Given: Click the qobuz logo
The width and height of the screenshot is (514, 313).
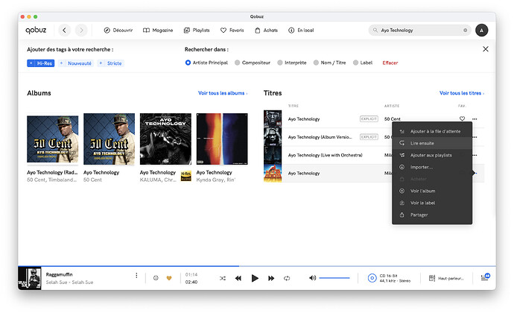Looking at the screenshot, I should (x=36, y=31).
